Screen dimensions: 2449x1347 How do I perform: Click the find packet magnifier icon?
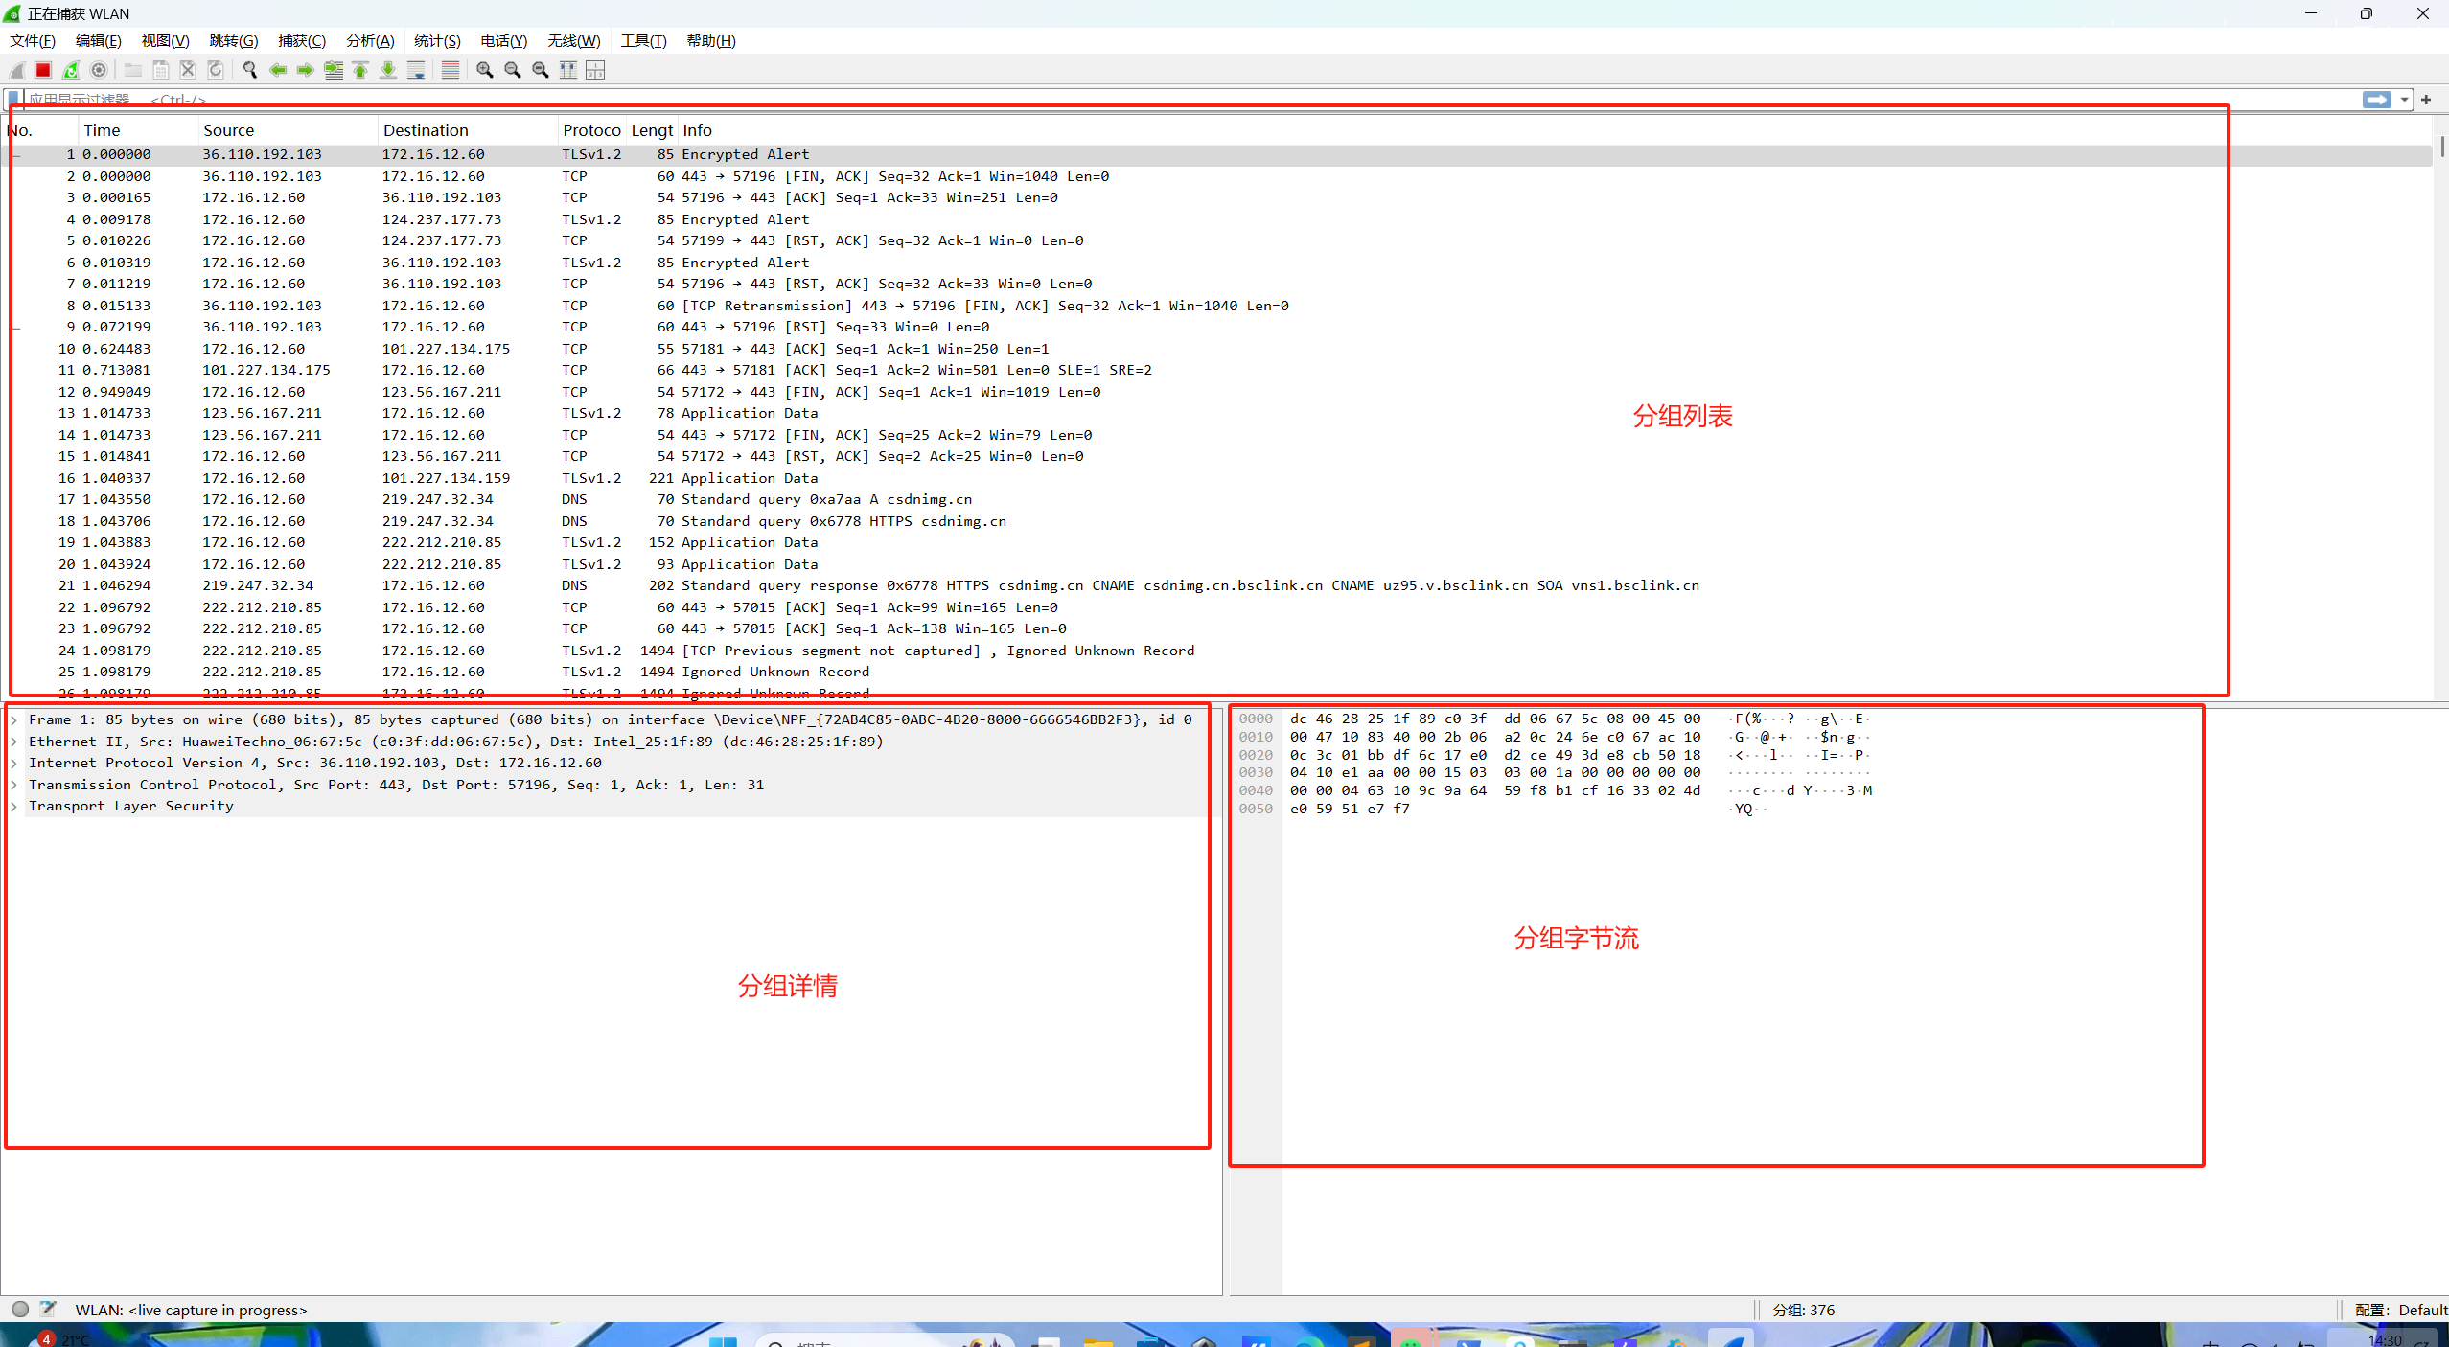(x=250, y=70)
